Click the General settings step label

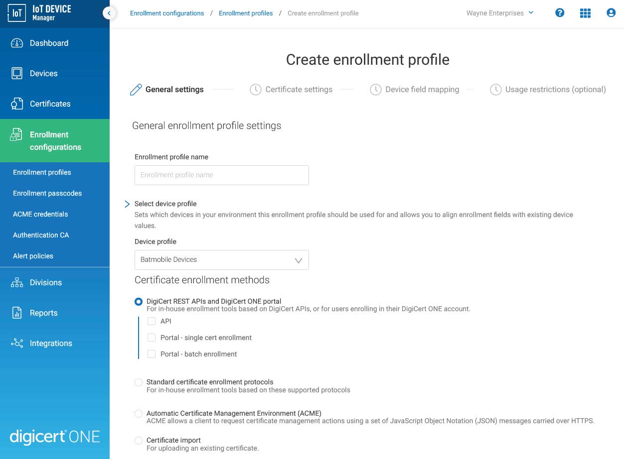point(174,90)
